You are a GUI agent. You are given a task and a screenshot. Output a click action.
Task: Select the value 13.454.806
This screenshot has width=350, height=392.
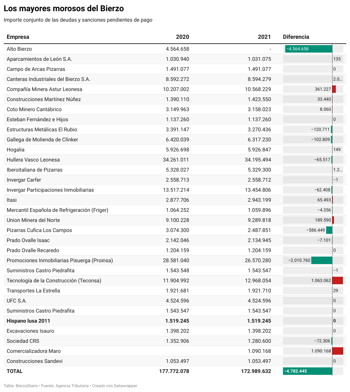click(x=258, y=190)
